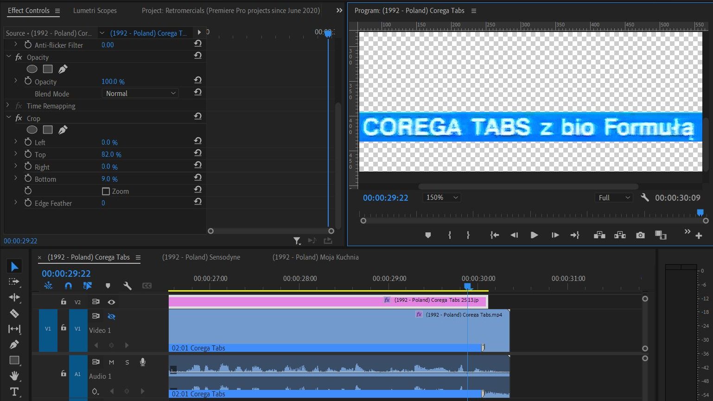Toggle the Crop effect fx switch

[19, 118]
